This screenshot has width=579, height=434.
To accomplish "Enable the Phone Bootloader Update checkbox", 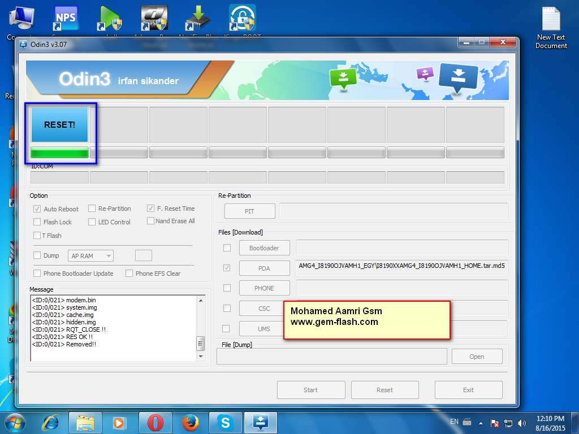I will point(37,274).
